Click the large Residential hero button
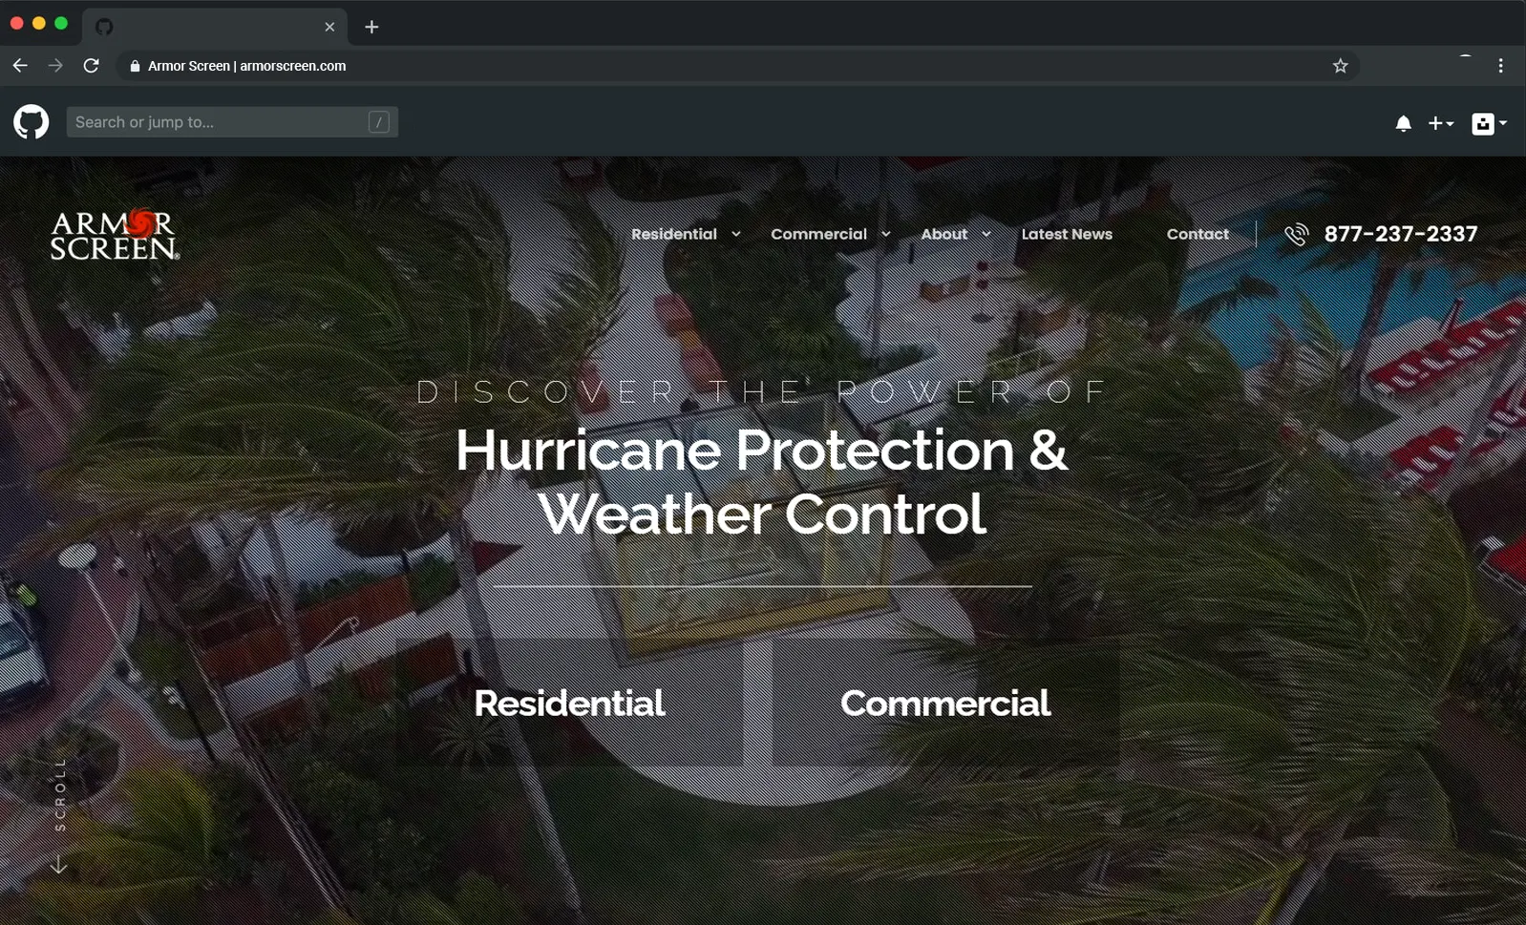The height and width of the screenshot is (925, 1526). click(x=569, y=704)
